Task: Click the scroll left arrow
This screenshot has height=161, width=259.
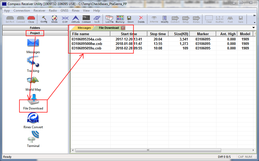Action: coord(73,150)
